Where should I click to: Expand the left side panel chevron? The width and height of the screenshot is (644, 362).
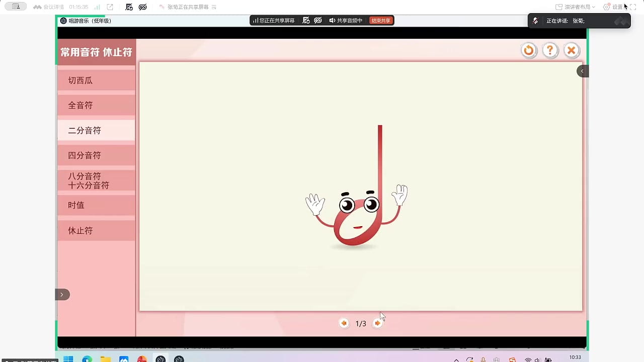pos(62,295)
